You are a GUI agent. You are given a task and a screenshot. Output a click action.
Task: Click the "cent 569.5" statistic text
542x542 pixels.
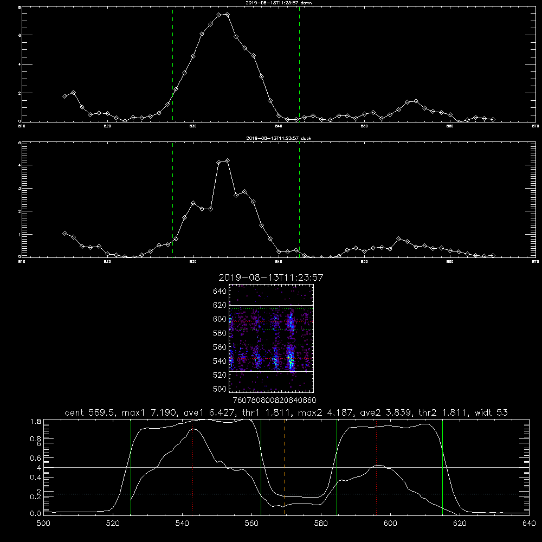(x=89, y=412)
